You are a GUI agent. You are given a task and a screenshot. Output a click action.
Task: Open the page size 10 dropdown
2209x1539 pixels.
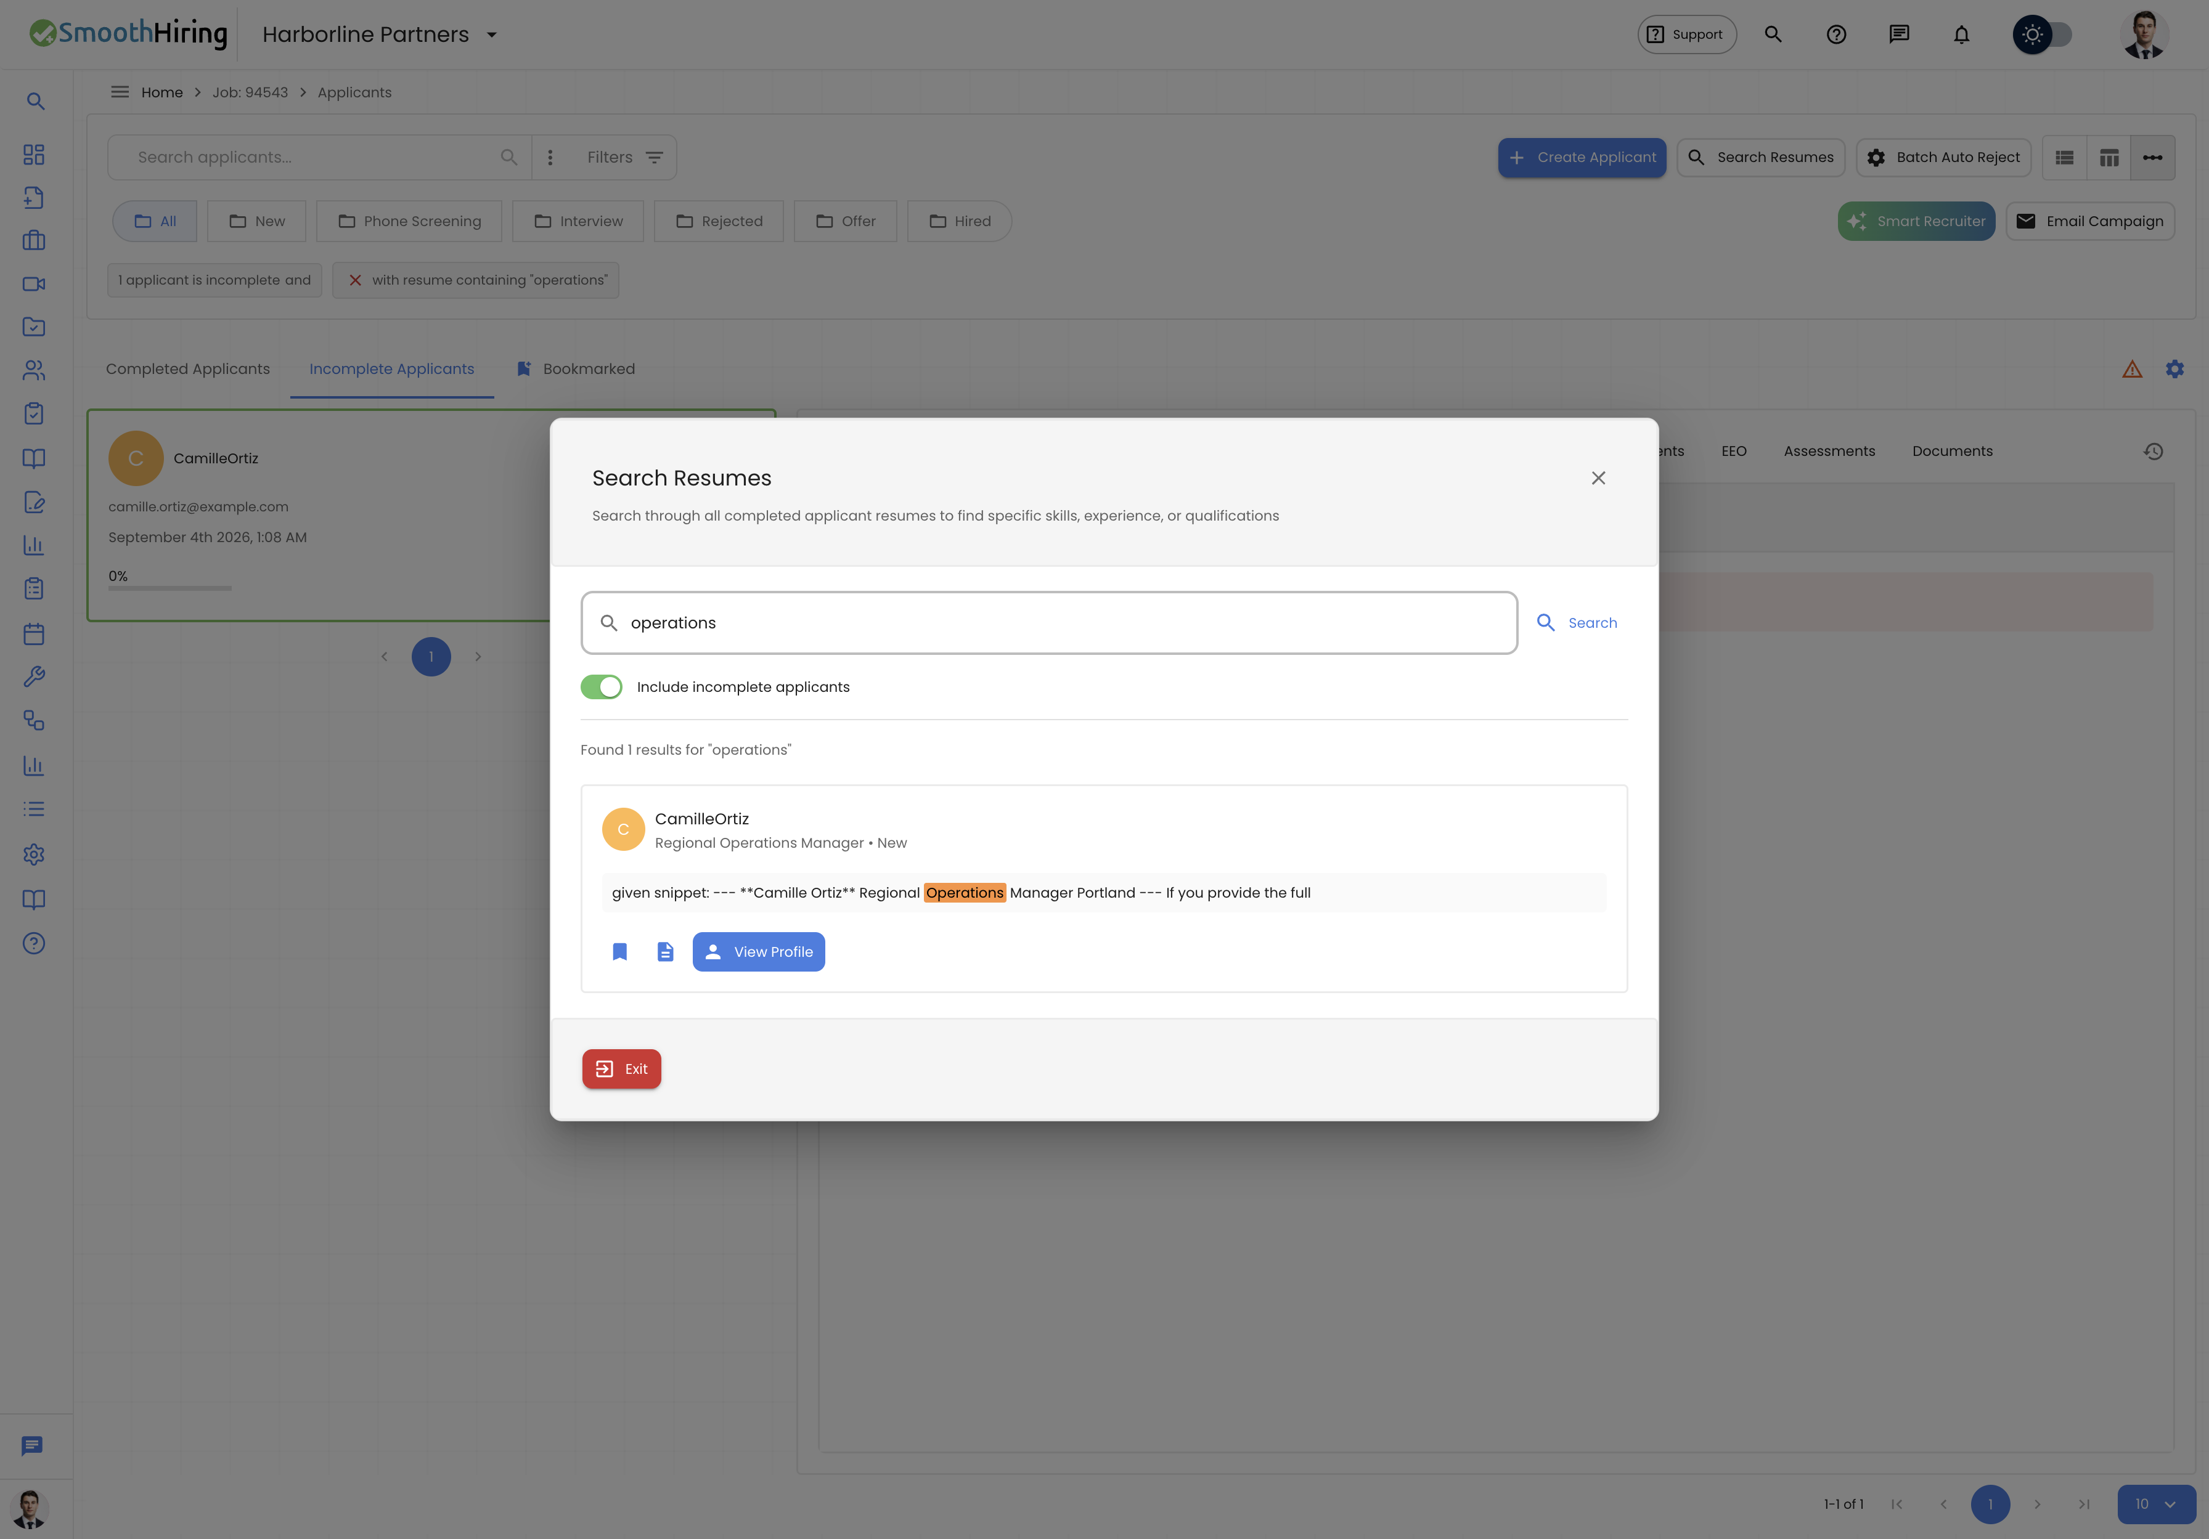point(2156,1504)
